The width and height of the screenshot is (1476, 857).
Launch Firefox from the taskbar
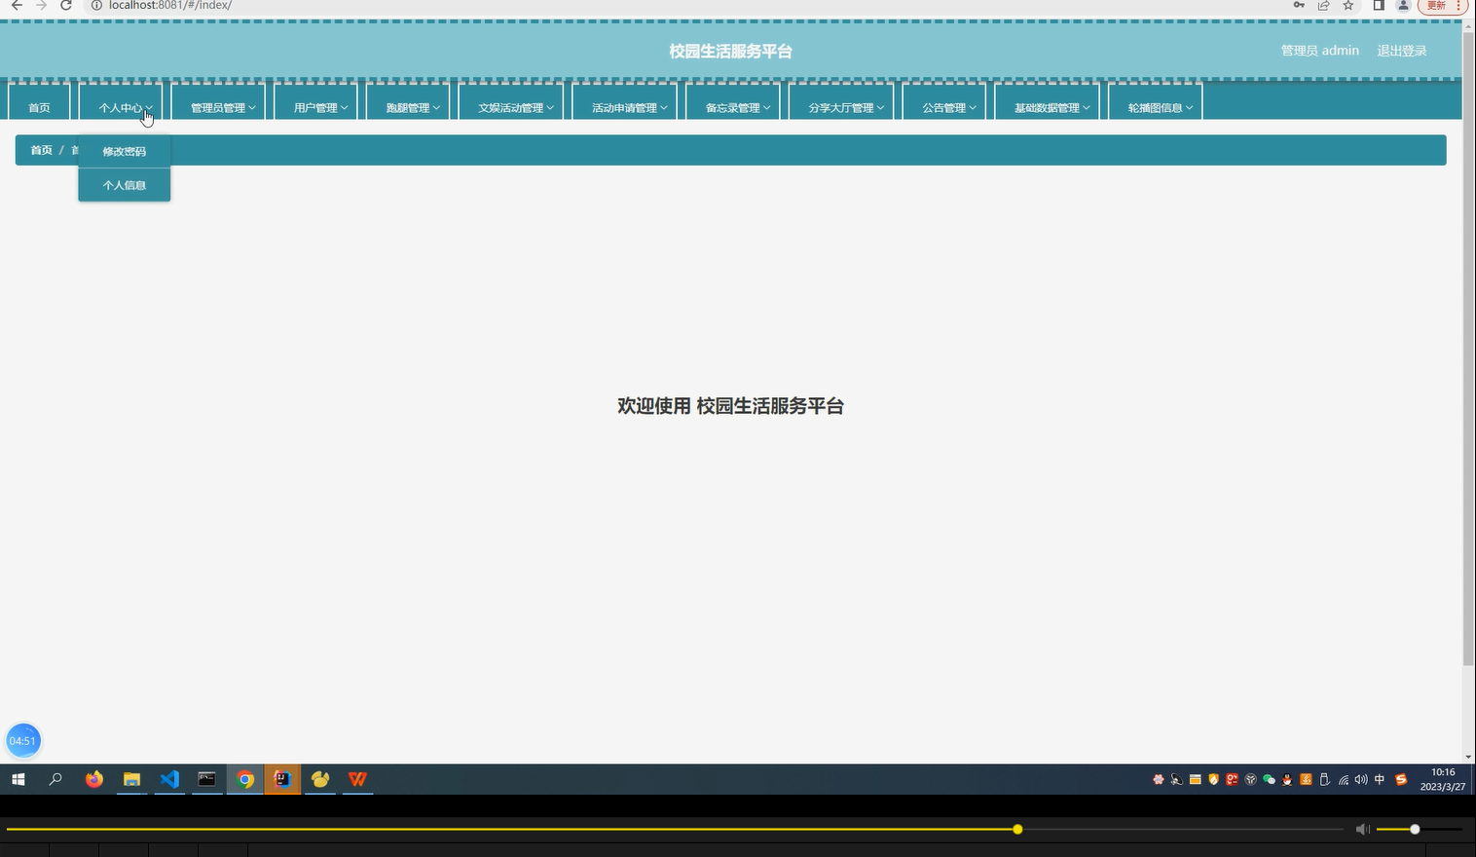click(x=94, y=779)
